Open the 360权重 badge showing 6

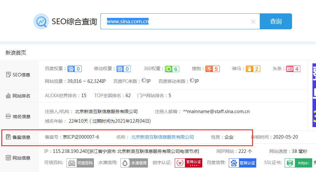[x=172, y=69]
